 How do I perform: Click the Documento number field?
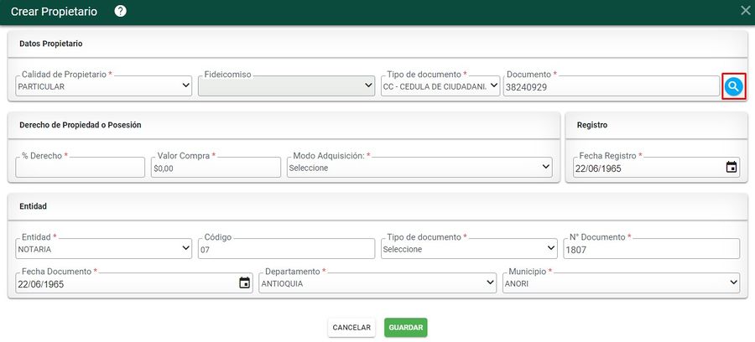point(612,86)
